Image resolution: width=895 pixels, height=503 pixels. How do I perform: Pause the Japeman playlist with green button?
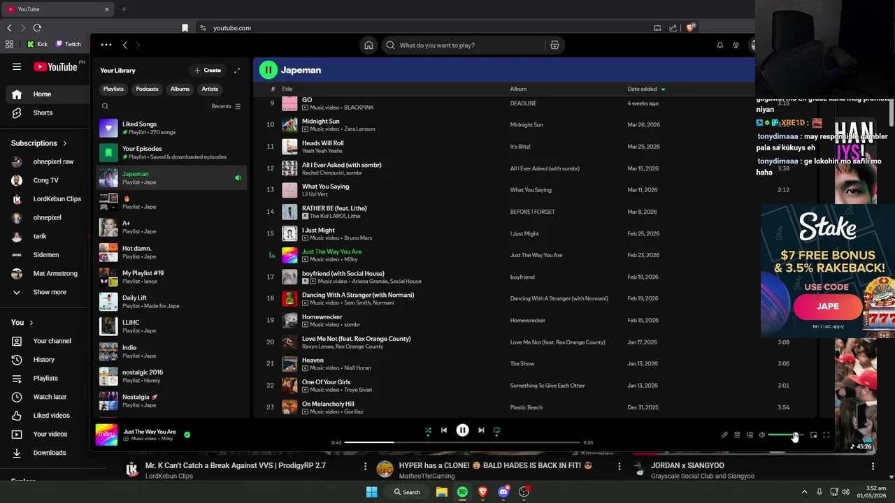click(268, 70)
